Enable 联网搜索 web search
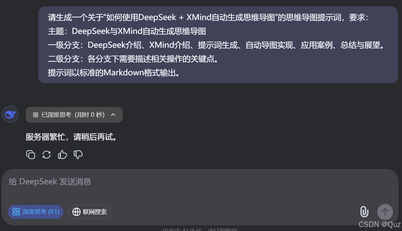 click(x=89, y=212)
